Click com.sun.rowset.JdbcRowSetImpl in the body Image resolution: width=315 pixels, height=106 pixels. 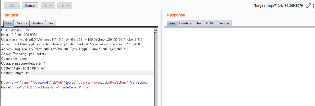click(x=103, y=83)
